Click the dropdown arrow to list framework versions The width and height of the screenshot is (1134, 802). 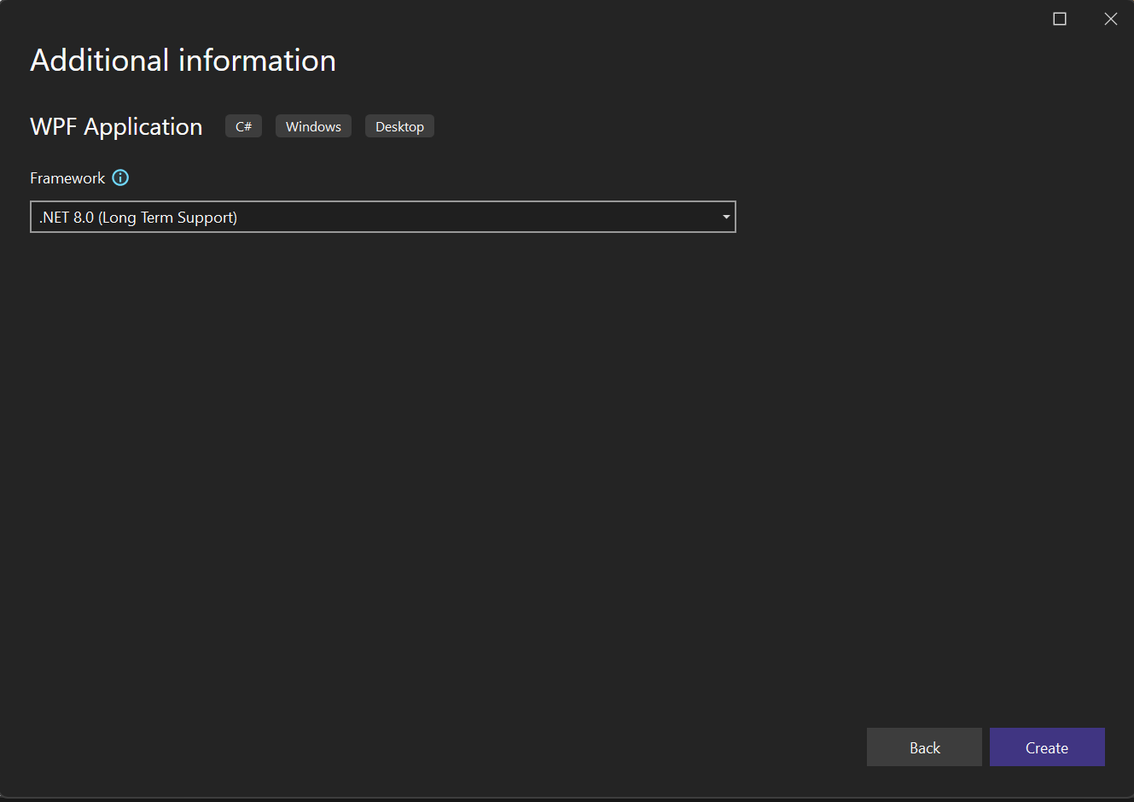tap(726, 217)
